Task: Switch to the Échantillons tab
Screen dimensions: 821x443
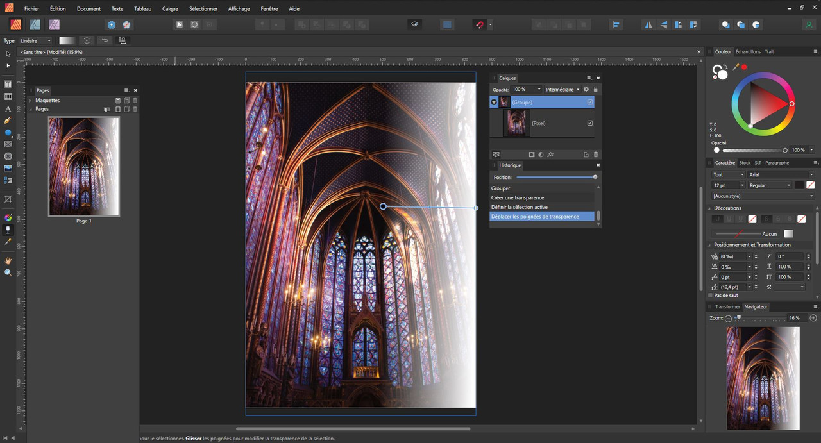Action: [x=748, y=51]
